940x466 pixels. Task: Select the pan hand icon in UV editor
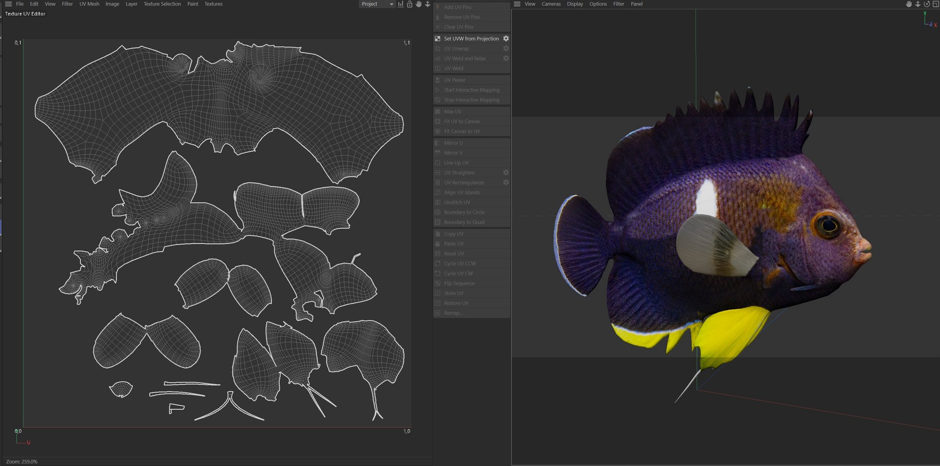(419, 4)
